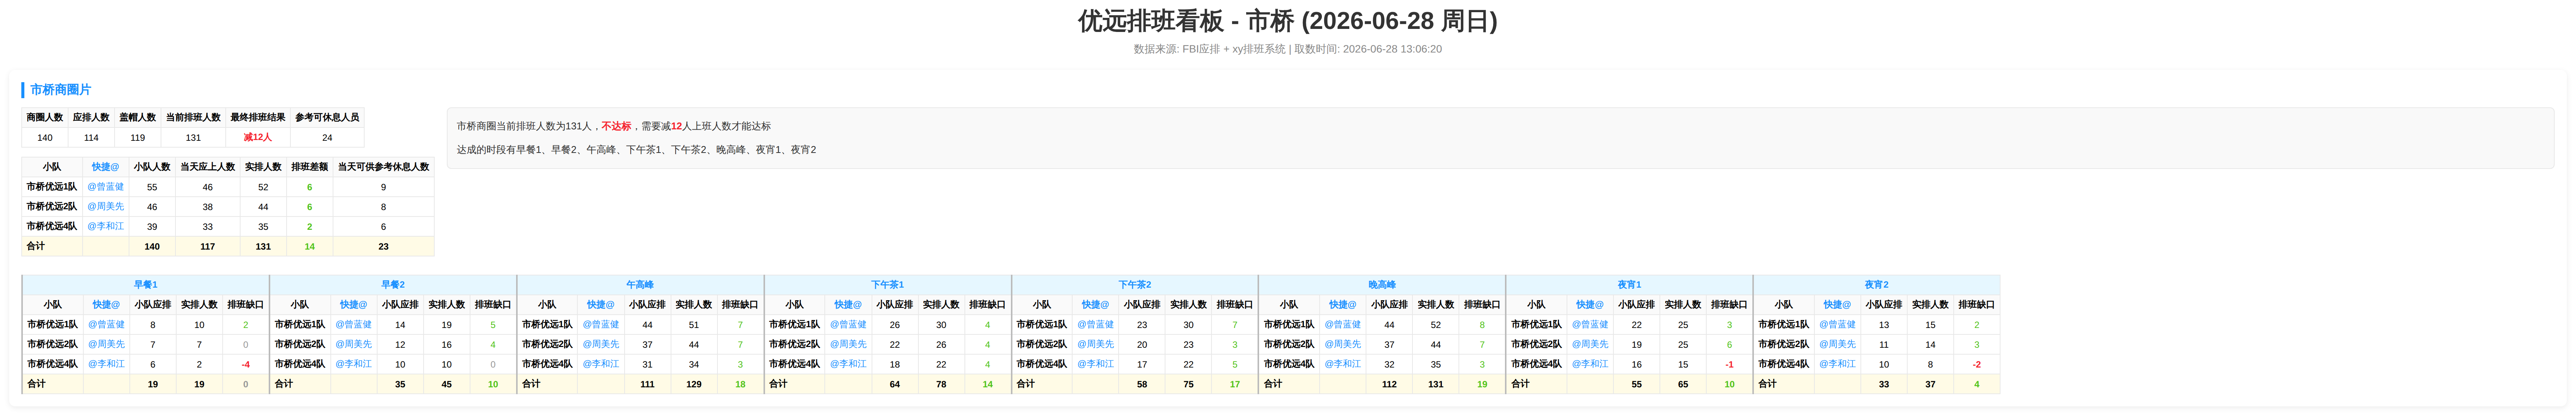Click the 达成的时段有 summary line

pos(636,150)
